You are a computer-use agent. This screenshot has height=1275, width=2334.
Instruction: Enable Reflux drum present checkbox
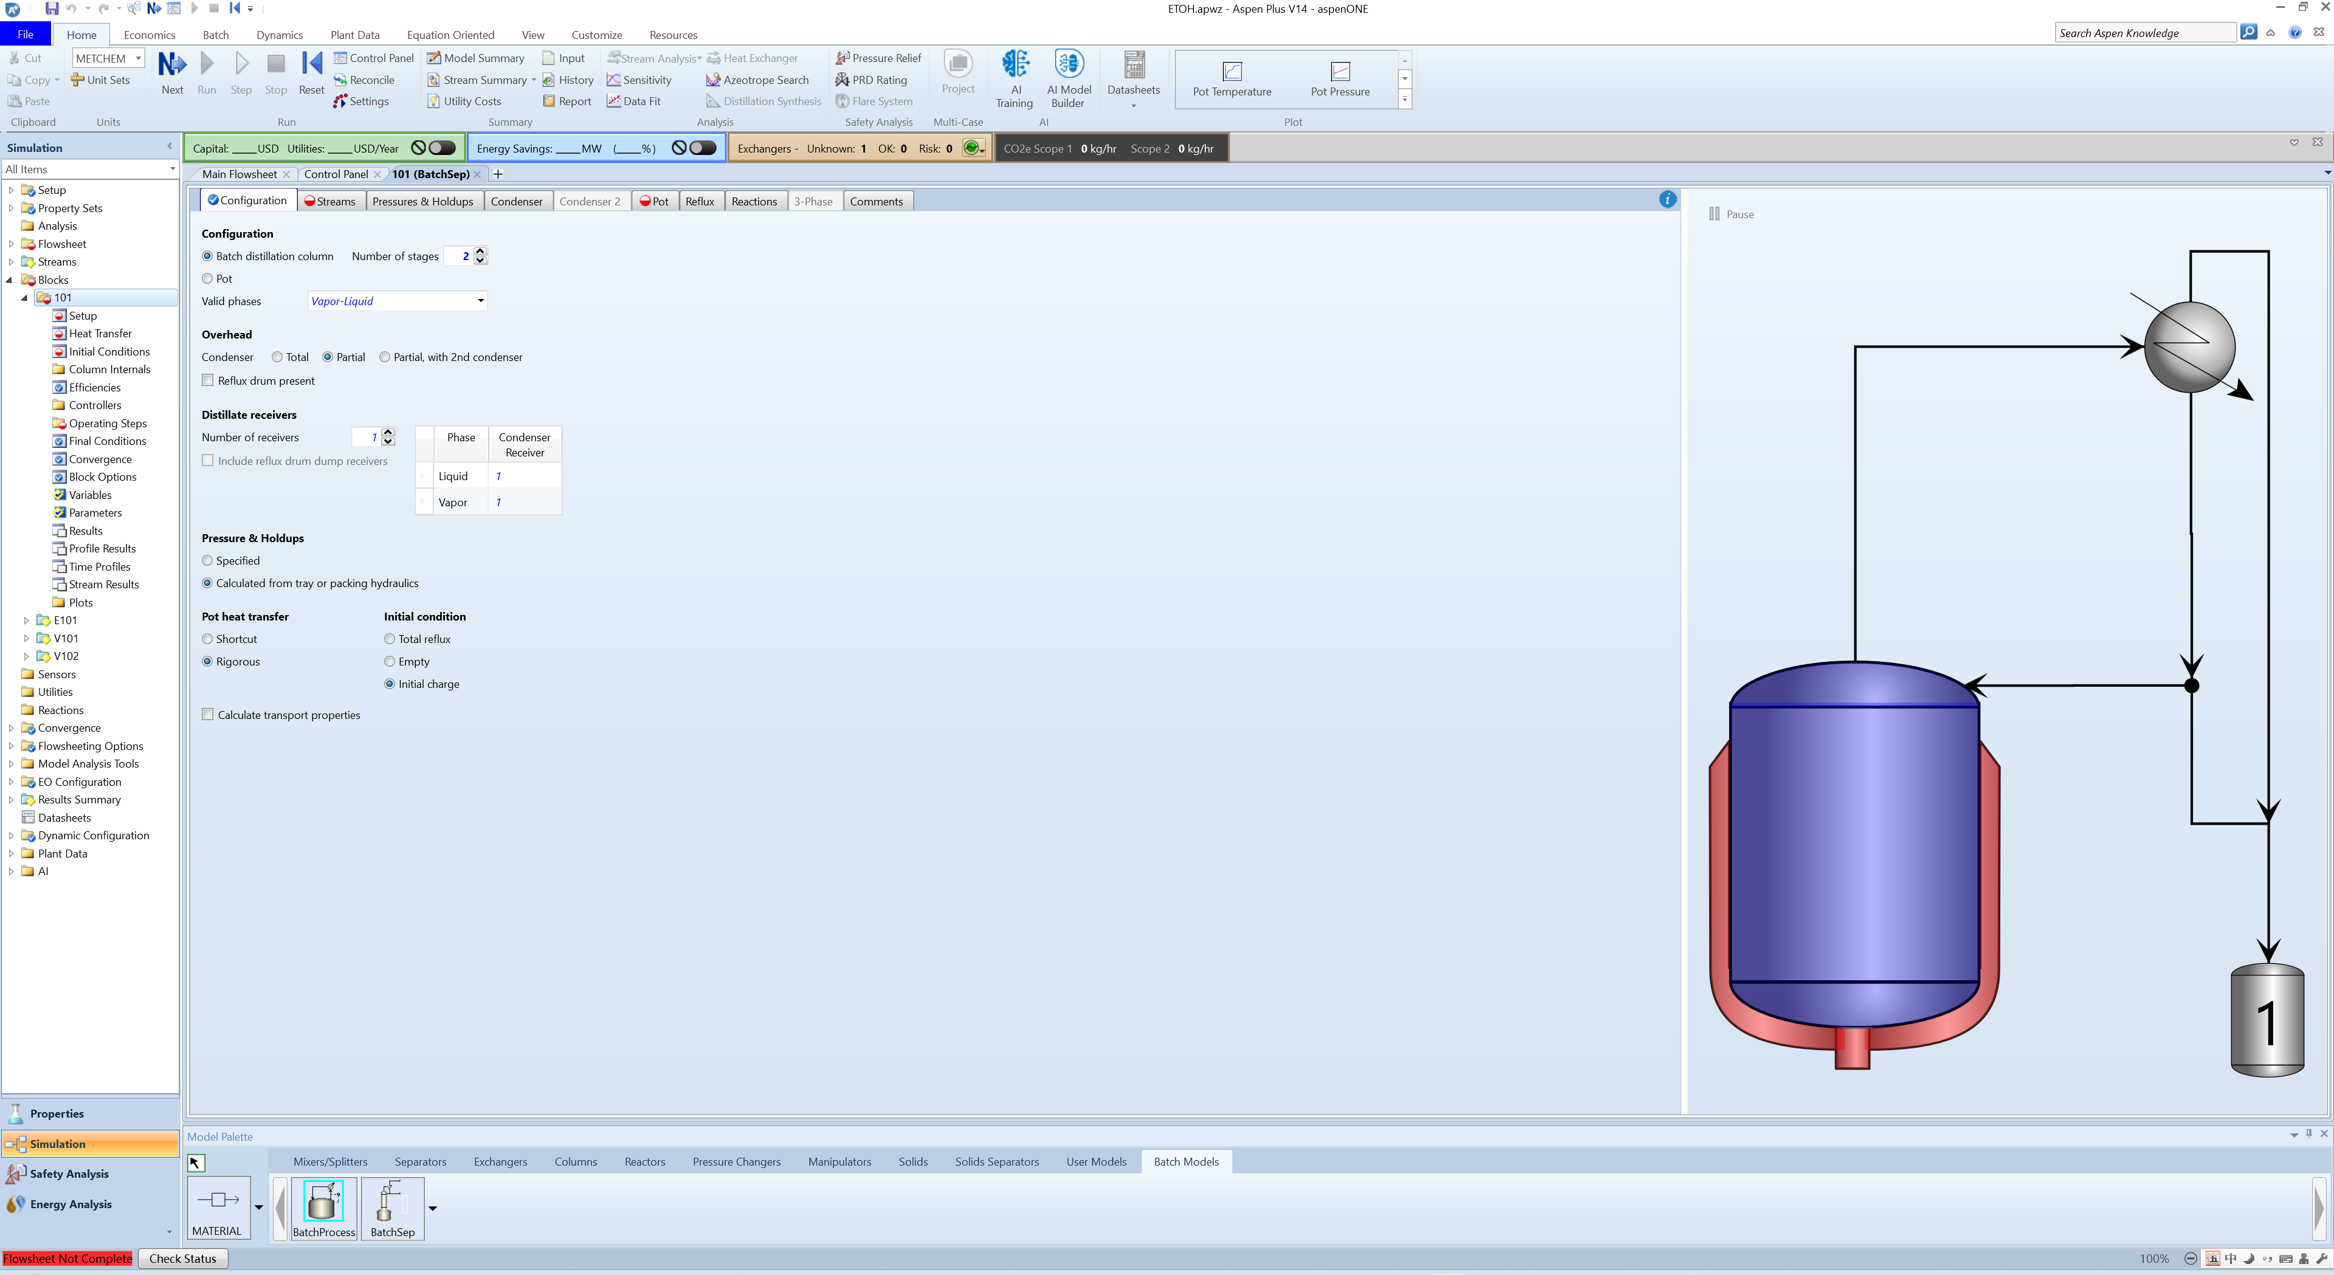[208, 380]
